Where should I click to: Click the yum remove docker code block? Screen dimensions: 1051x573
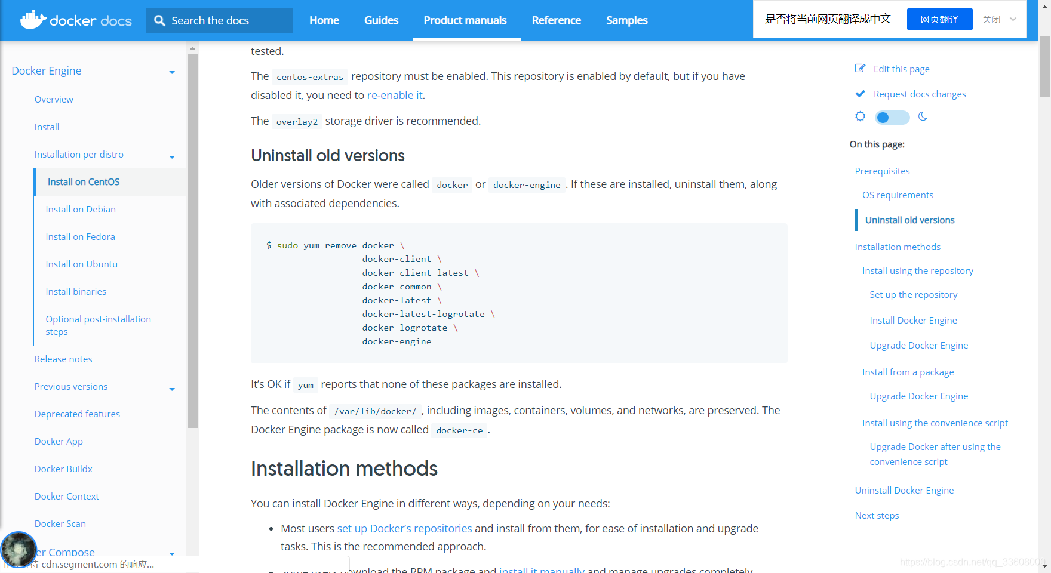tap(519, 293)
